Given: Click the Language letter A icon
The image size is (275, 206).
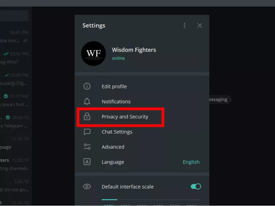Looking at the screenshot, I should [87, 162].
